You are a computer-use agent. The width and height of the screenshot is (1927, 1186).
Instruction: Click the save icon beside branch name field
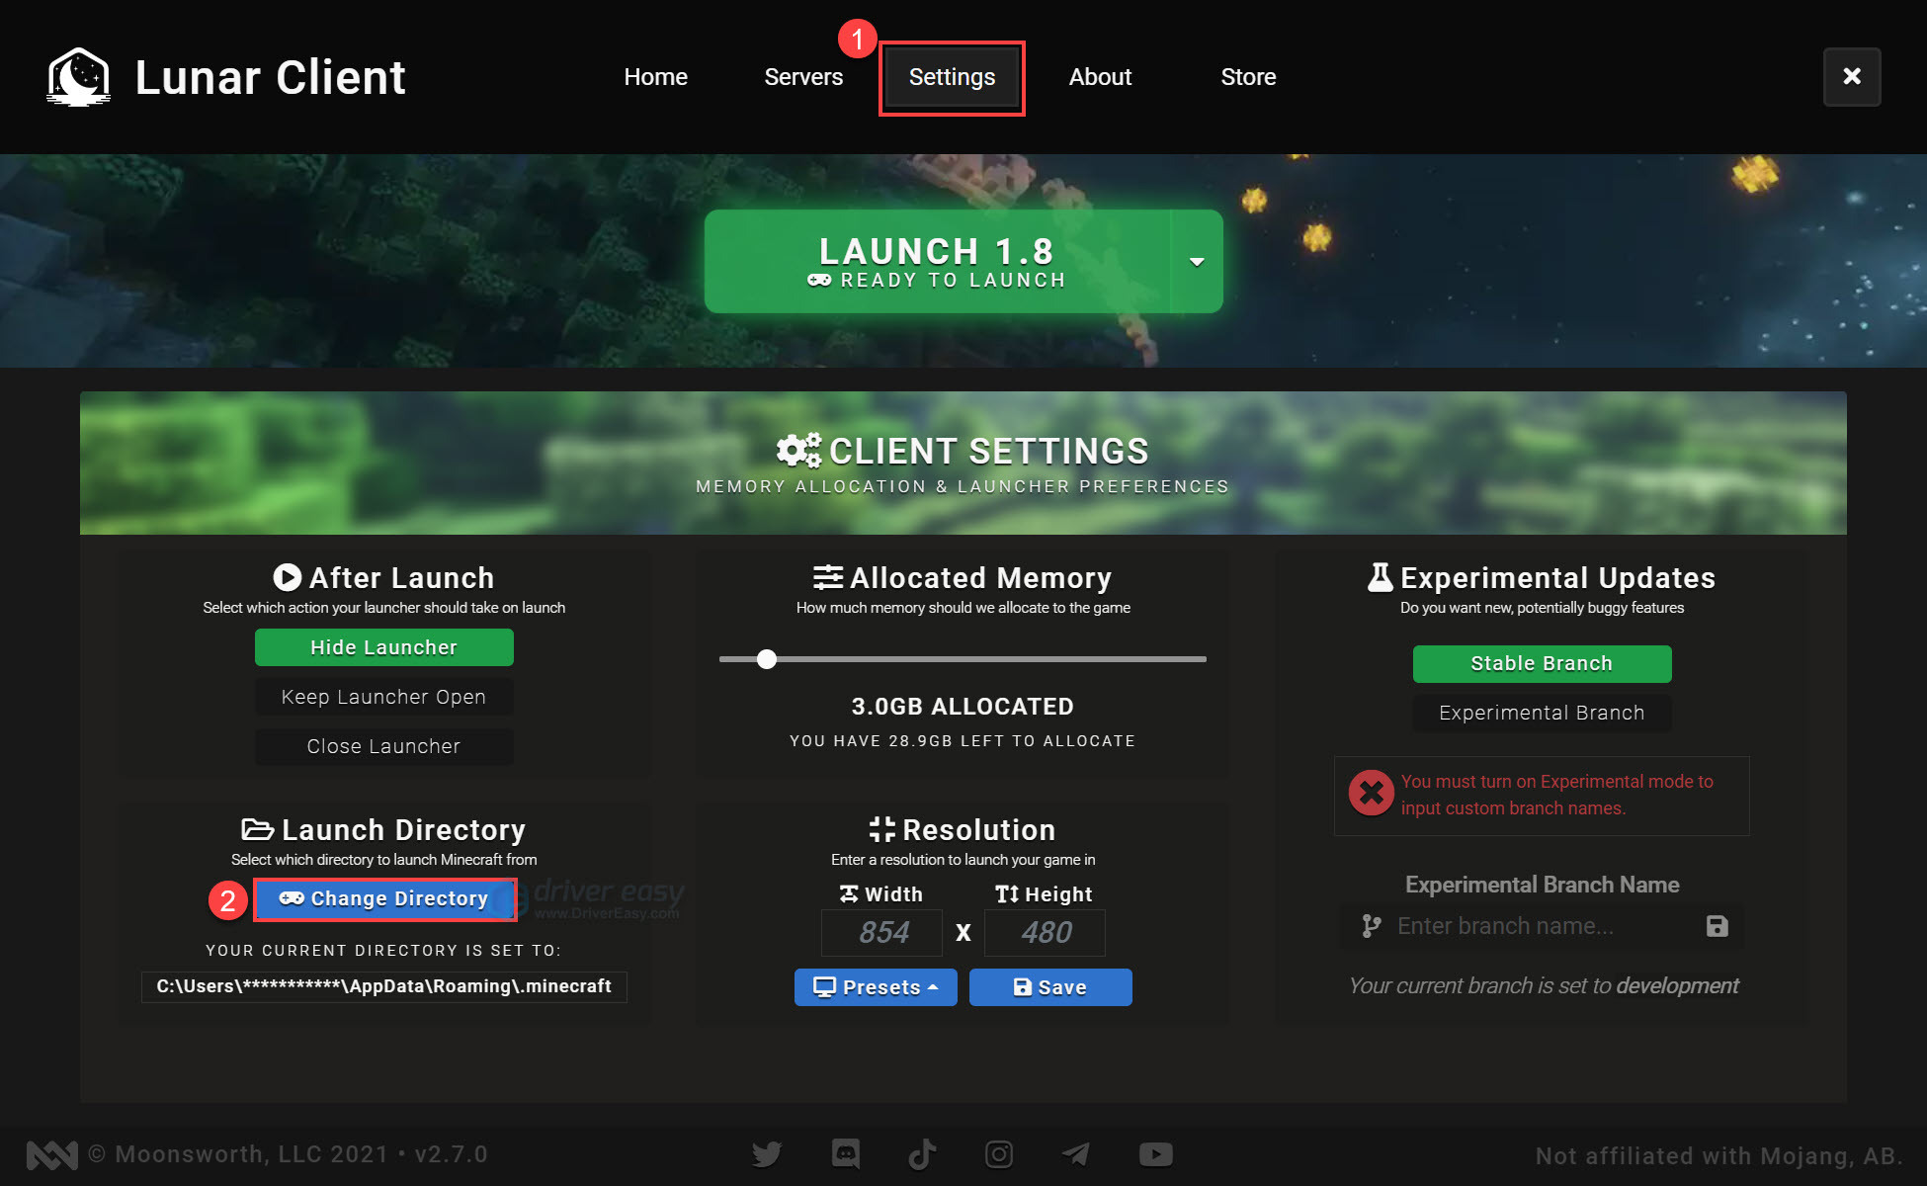(1717, 926)
